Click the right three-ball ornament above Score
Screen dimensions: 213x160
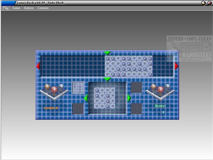(160, 91)
